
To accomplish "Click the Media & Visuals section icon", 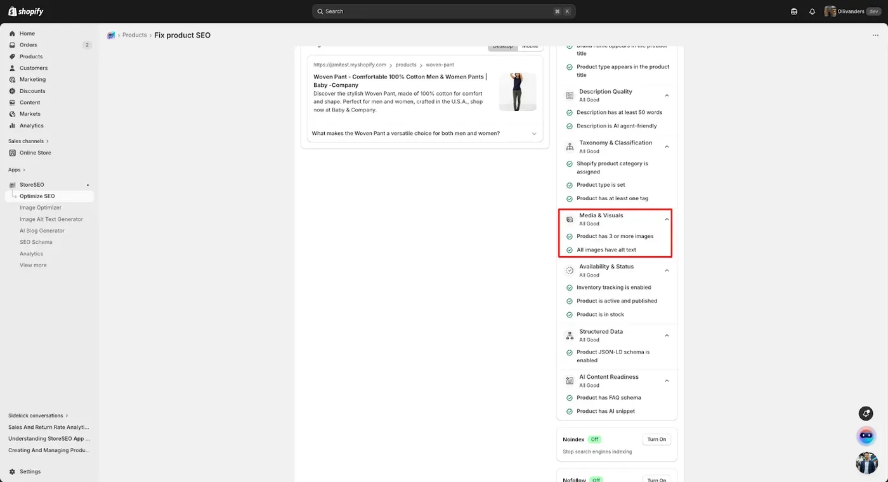I will click(570, 219).
